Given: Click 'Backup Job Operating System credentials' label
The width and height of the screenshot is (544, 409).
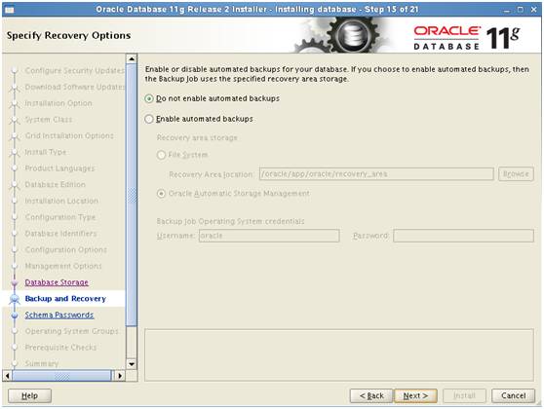Looking at the screenshot, I should pyautogui.click(x=230, y=221).
